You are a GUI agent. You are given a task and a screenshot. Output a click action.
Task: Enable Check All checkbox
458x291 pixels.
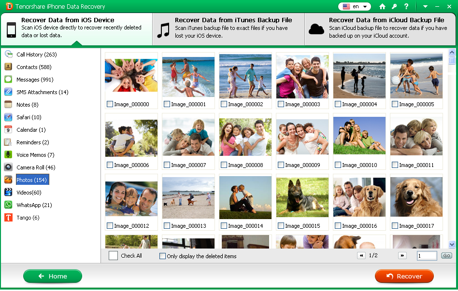click(x=113, y=256)
